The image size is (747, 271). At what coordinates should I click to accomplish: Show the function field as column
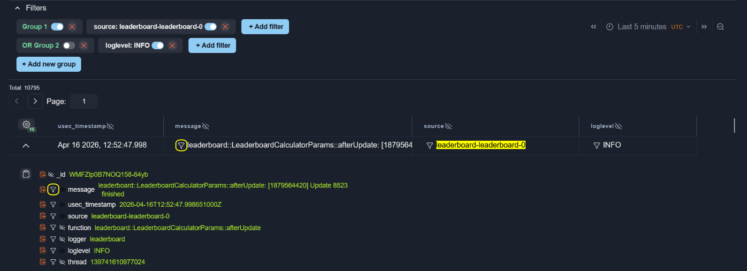pyautogui.click(x=62, y=227)
